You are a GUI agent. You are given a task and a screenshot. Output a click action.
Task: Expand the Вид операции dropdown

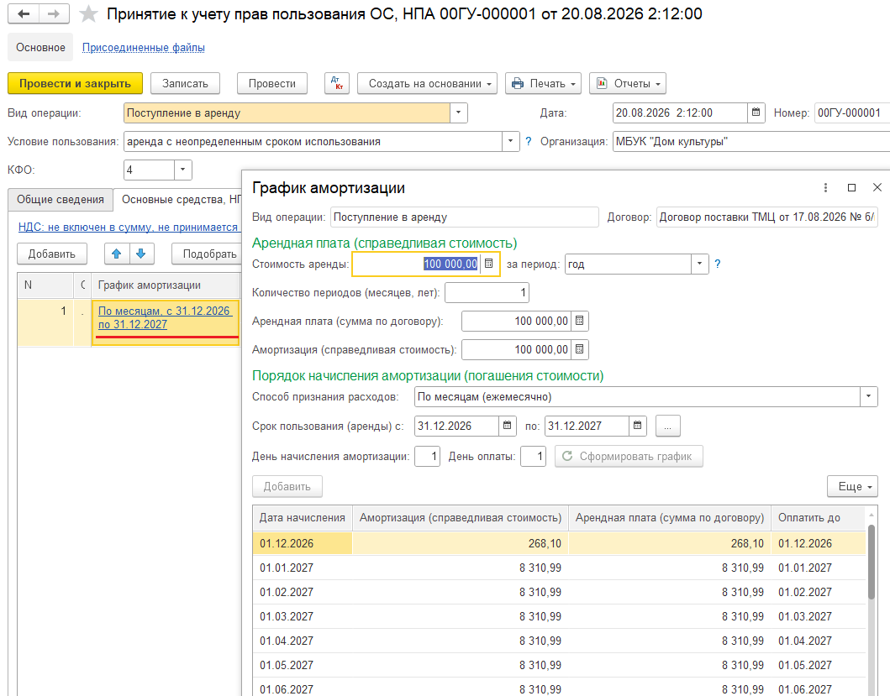pyautogui.click(x=459, y=113)
